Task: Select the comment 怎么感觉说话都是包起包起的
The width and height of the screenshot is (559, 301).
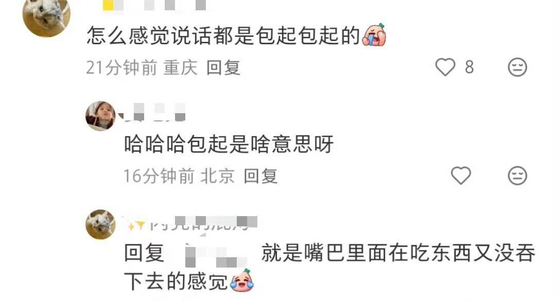Action: 223,36
